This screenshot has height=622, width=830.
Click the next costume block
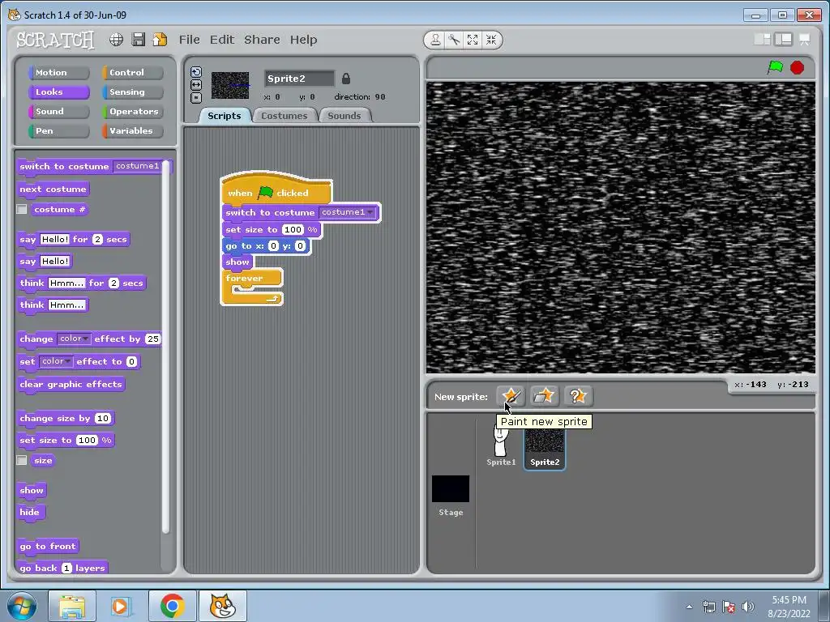(53, 189)
